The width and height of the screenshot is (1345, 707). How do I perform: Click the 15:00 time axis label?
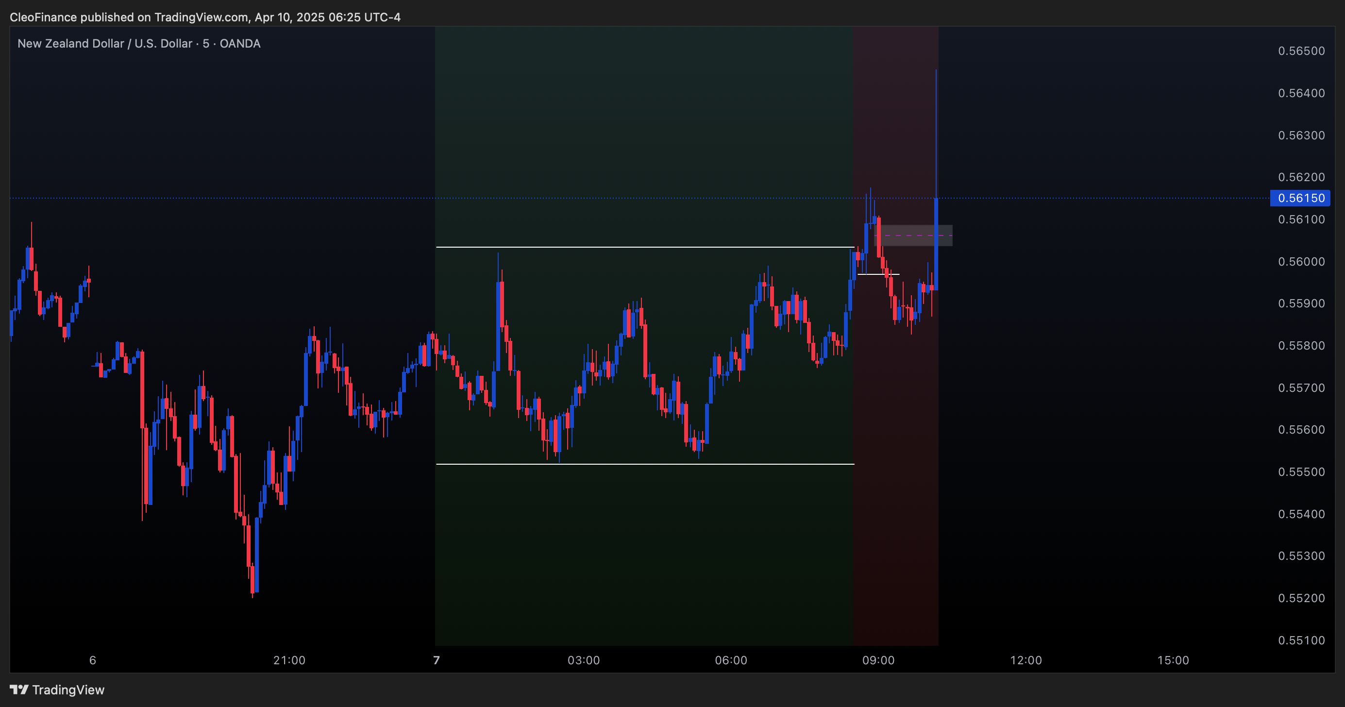tap(1173, 660)
